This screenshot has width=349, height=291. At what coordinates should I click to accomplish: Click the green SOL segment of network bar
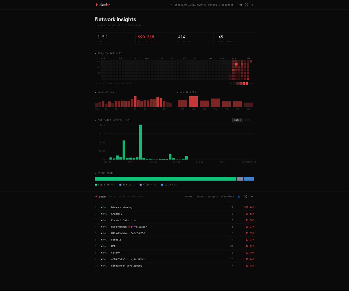165,179
